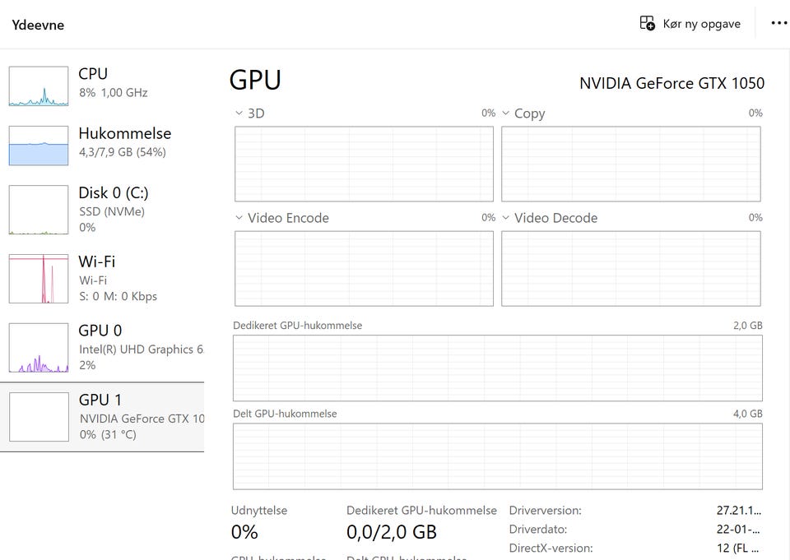Click the GPU 1 NVIDIA graph thumbnail
Image resolution: width=790 pixels, height=560 pixels.
coord(39,417)
